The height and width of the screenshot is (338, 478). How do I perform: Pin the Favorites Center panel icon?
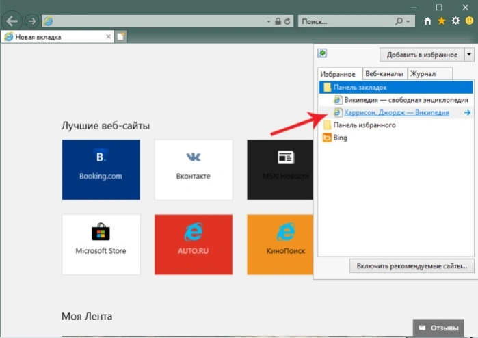[322, 53]
